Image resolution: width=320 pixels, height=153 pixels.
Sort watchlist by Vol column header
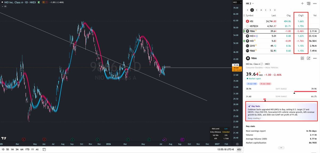[315, 16]
